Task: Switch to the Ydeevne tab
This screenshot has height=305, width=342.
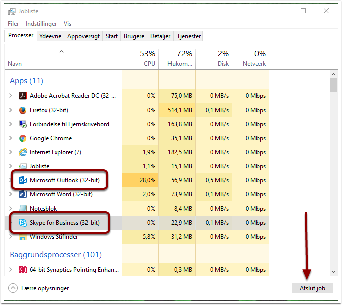Action: [x=50, y=36]
